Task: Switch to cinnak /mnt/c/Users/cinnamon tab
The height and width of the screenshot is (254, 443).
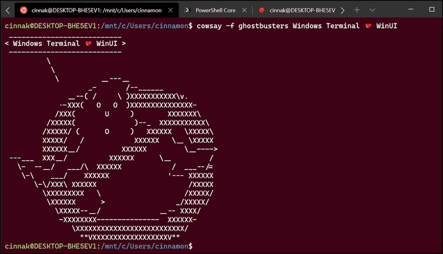Action: (x=97, y=10)
